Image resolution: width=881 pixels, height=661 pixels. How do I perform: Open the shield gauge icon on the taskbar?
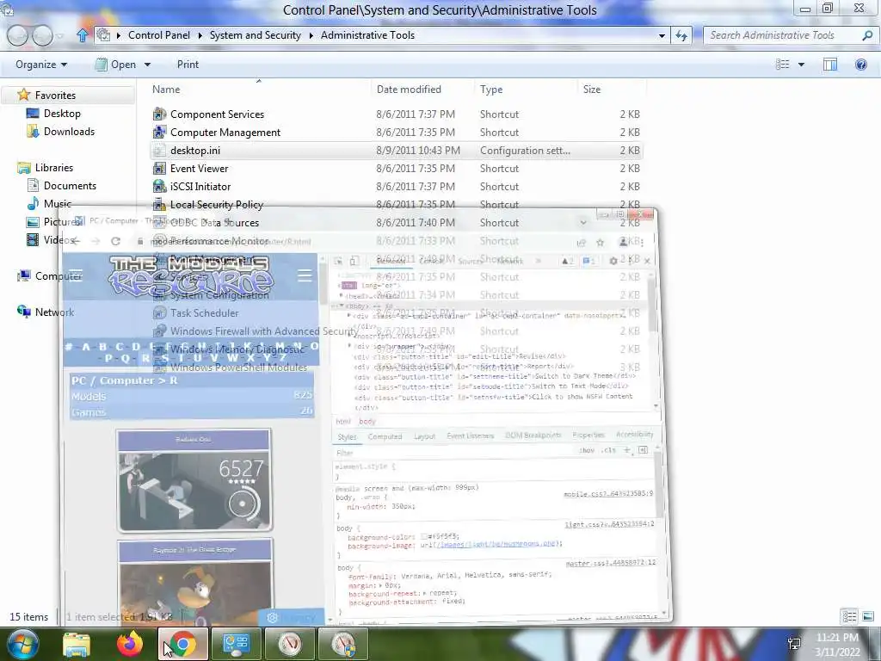(x=343, y=644)
